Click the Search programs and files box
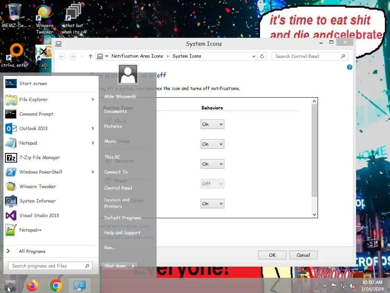 point(50,266)
